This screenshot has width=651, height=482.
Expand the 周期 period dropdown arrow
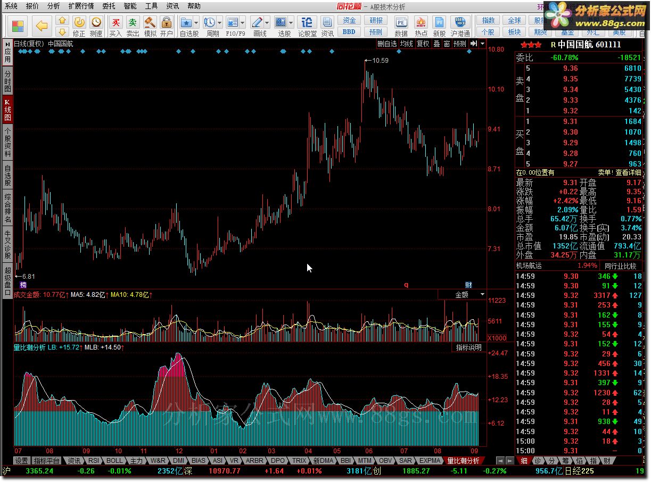pyautogui.click(x=219, y=23)
